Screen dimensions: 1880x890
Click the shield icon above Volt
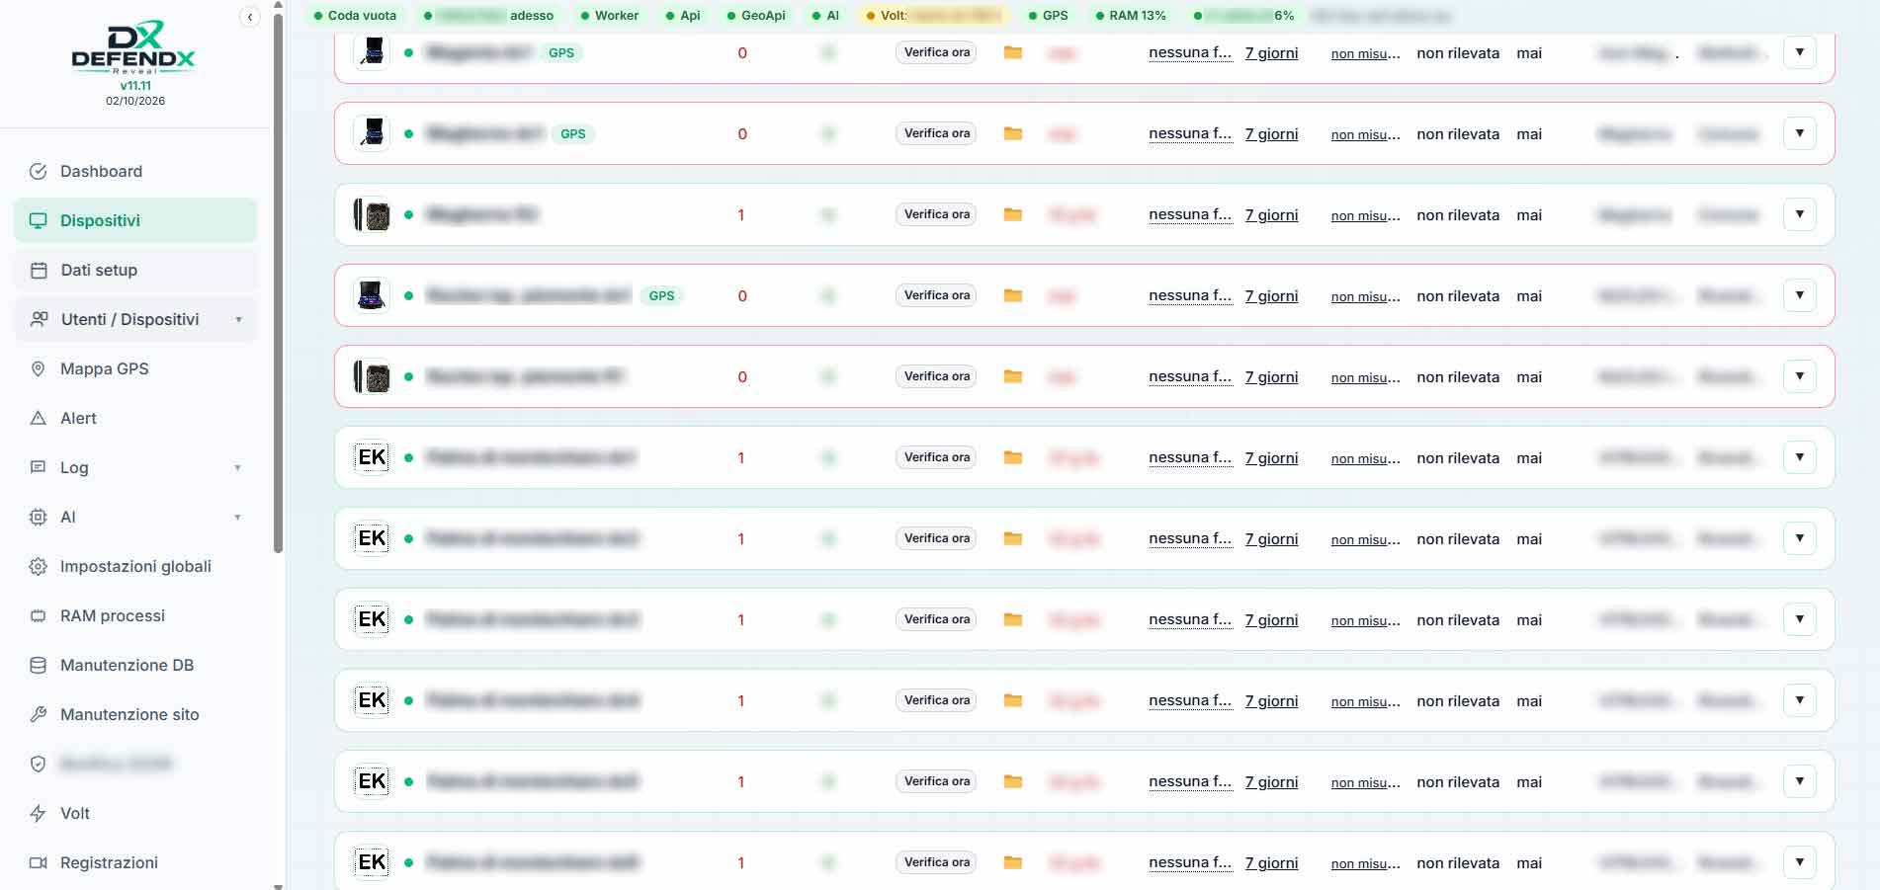pyautogui.click(x=39, y=764)
